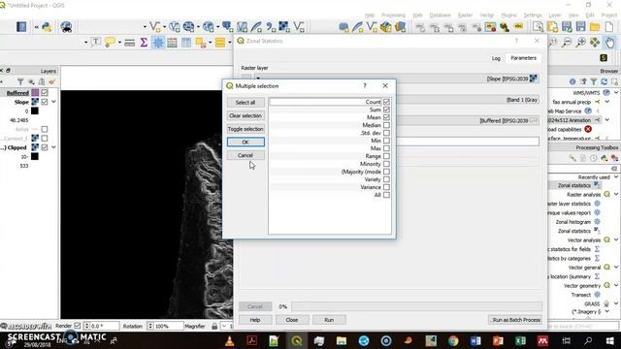Click the processing history clock icon
Viewport: 621px width, 349px height.
593,158
